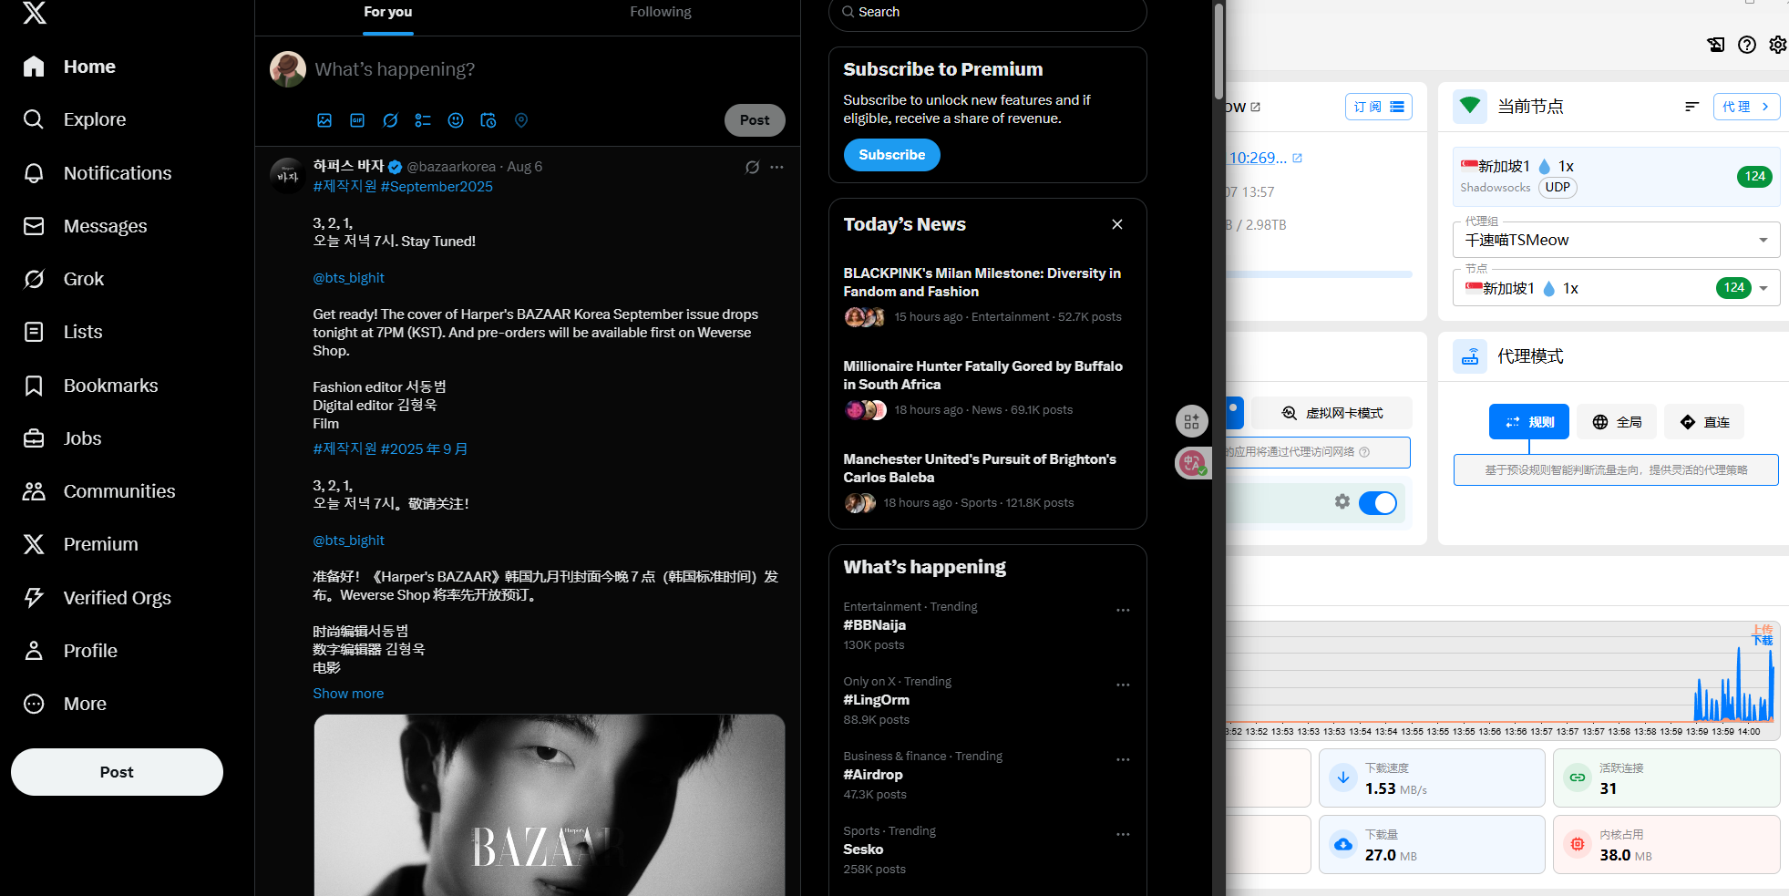This screenshot has width=1789, height=896.
Task: Click large Post button in sidebar
Action: click(x=117, y=772)
